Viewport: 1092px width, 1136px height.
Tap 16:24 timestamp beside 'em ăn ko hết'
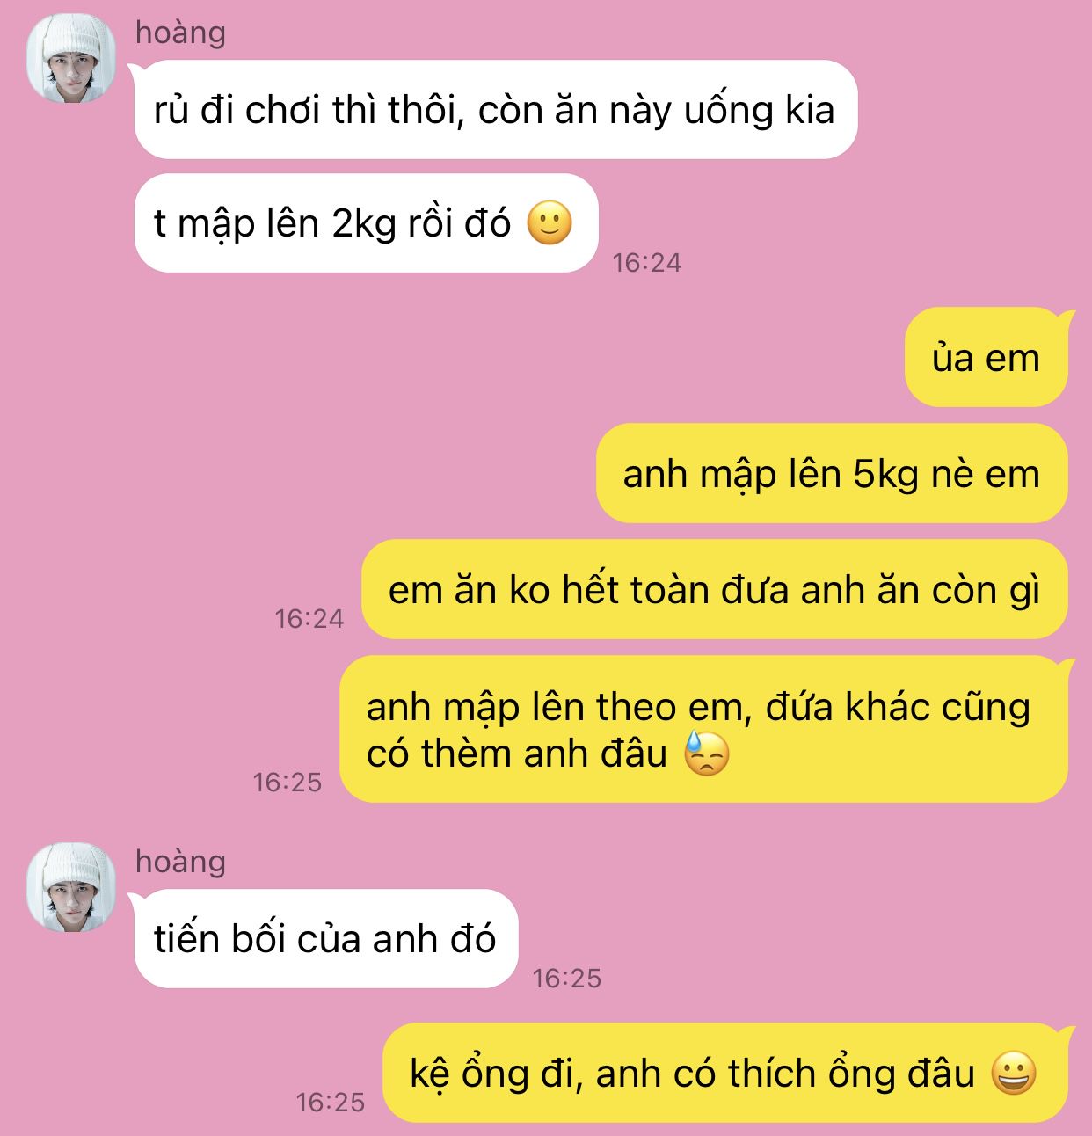tap(309, 619)
